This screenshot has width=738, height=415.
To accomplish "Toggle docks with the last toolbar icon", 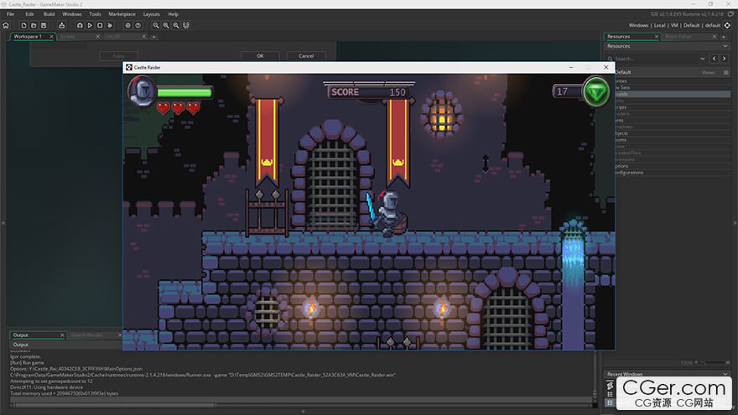I will [x=186, y=25].
